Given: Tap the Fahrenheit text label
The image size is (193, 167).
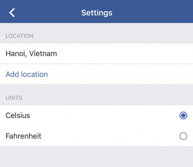Looking at the screenshot, I should [23, 136].
